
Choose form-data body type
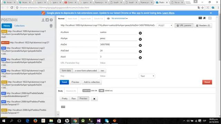66,71
